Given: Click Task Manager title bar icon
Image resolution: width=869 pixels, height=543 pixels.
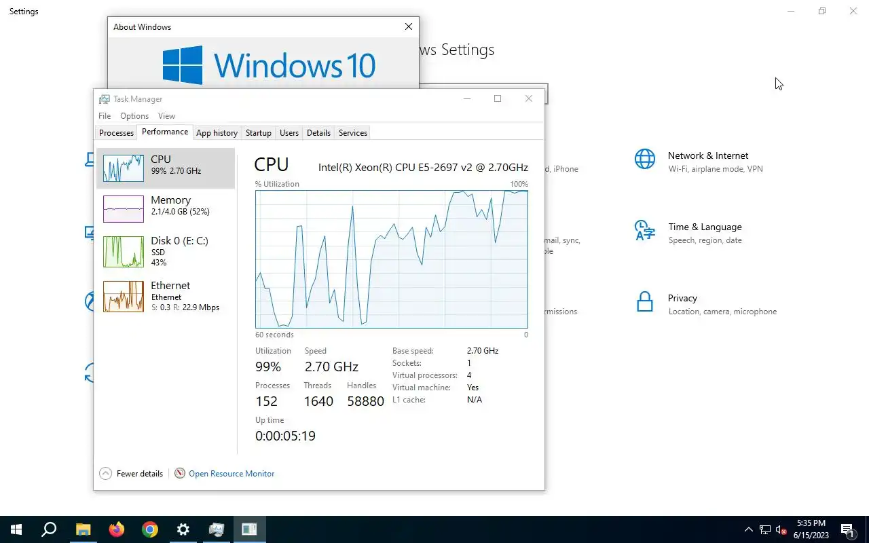Looking at the screenshot, I should pos(104,99).
